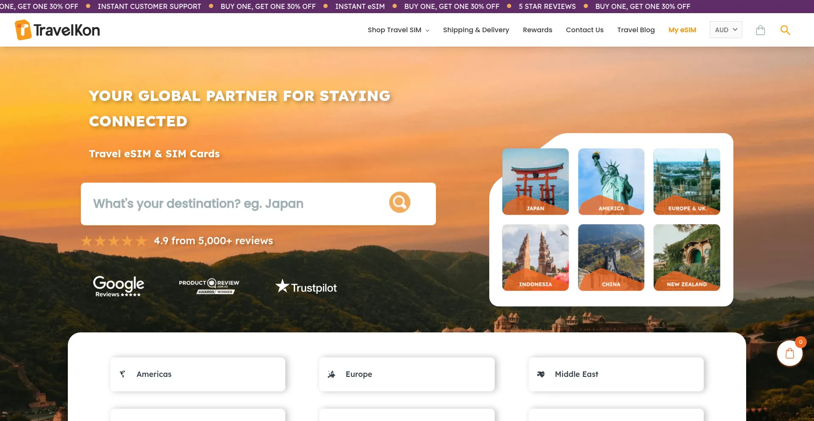Choose the Europe region card
Screen dimensions: 814x421
407,374
